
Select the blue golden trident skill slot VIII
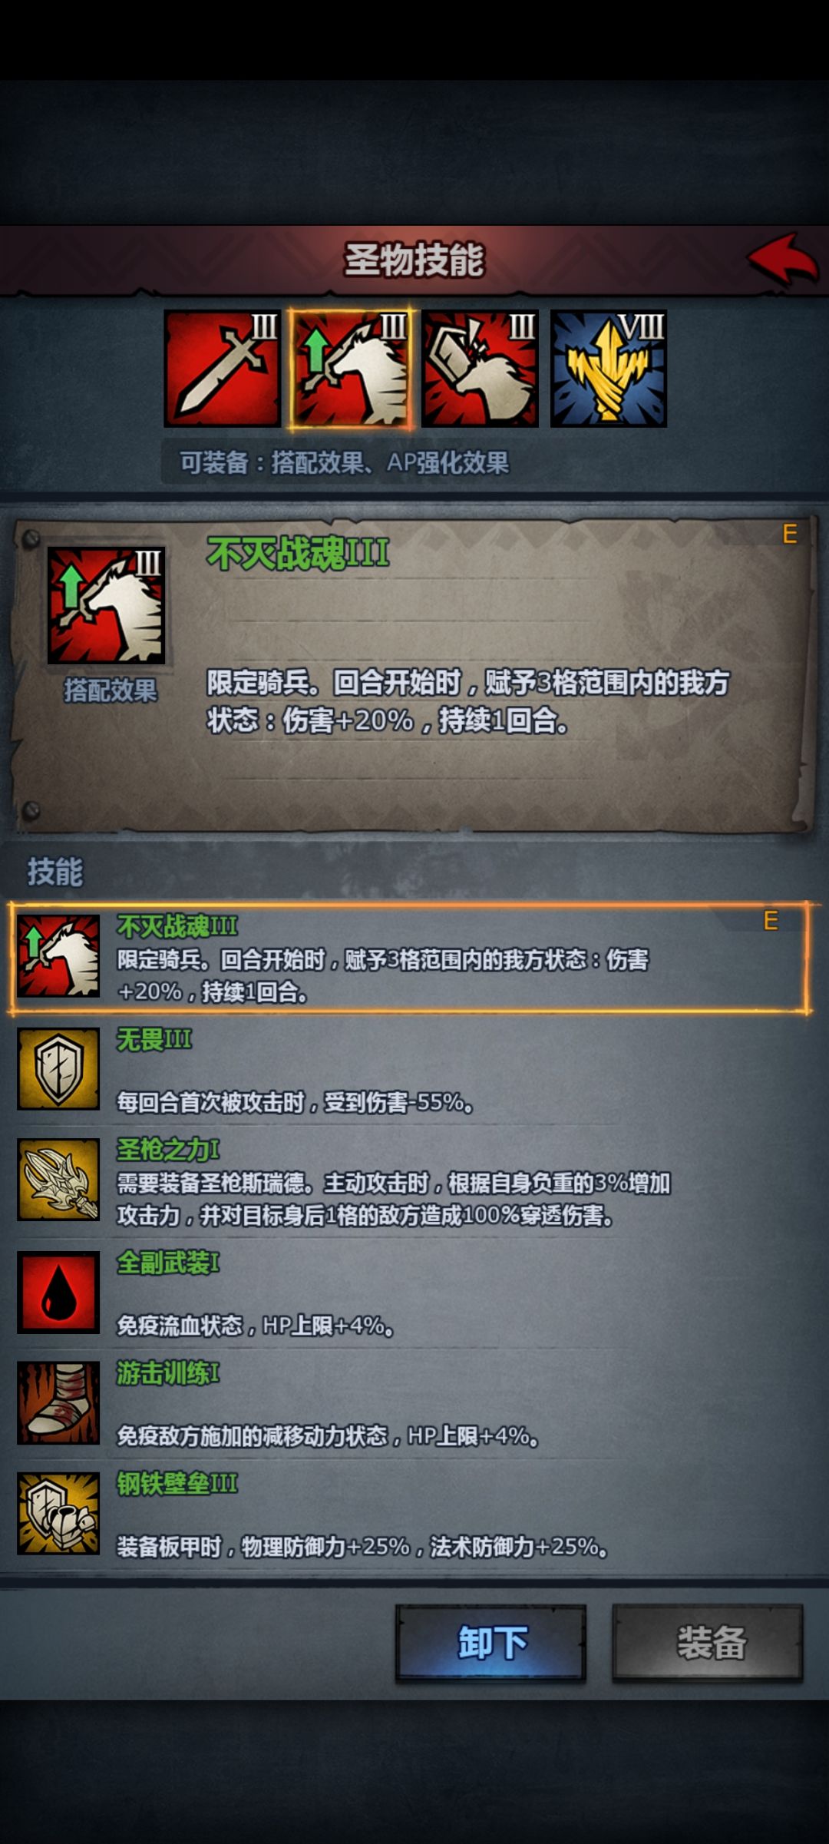point(609,369)
